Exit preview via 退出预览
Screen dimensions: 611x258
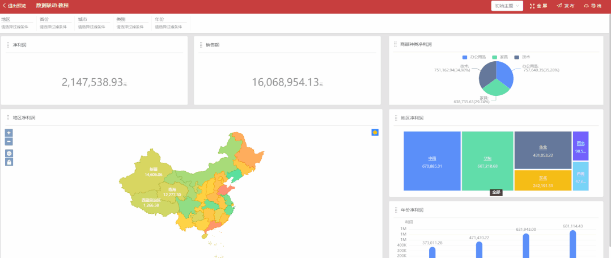(14, 5)
